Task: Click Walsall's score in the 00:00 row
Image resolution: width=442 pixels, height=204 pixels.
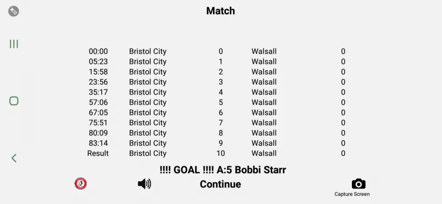Action: (343, 51)
